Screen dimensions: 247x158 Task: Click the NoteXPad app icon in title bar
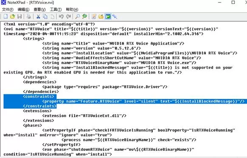coord(3,3)
